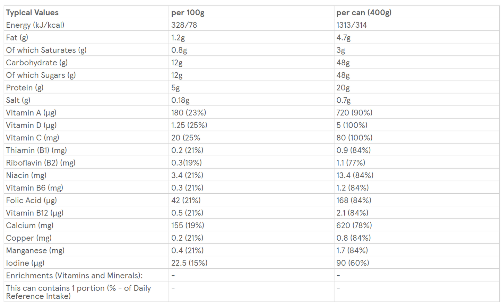501x305 pixels.
Task: Click the "Energy (kJ/kcal)" row label
Action: tap(35, 25)
